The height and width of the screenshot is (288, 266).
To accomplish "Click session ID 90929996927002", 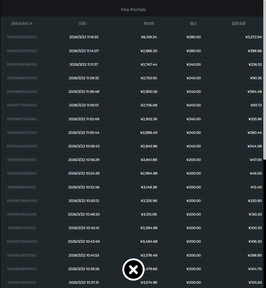I will coord(22,78).
